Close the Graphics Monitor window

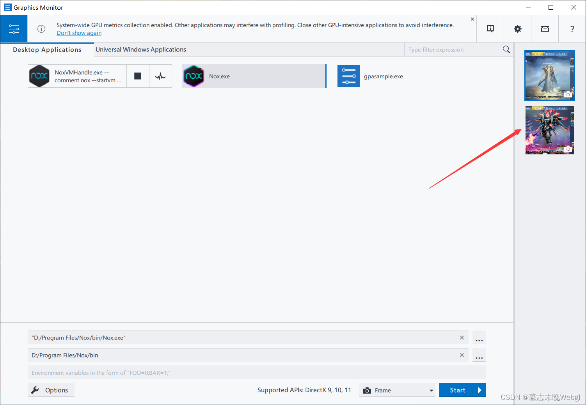574,7
